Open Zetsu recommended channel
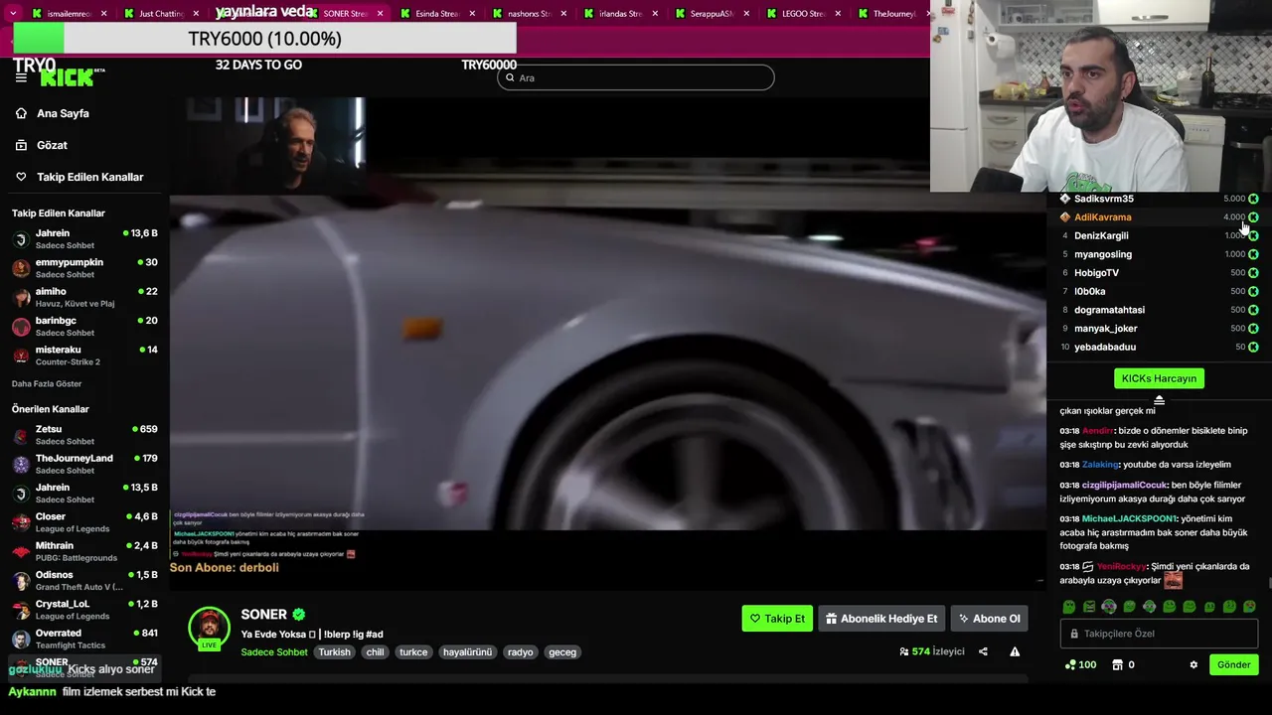Image resolution: width=1272 pixels, height=715 pixels. pyautogui.click(x=84, y=435)
